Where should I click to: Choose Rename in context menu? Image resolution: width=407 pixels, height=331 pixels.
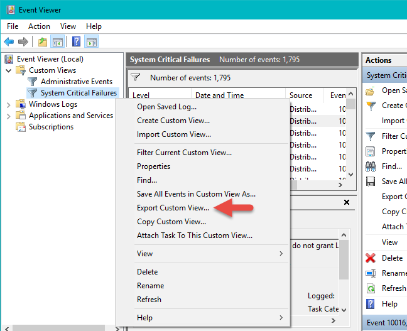click(x=151, y=286)
